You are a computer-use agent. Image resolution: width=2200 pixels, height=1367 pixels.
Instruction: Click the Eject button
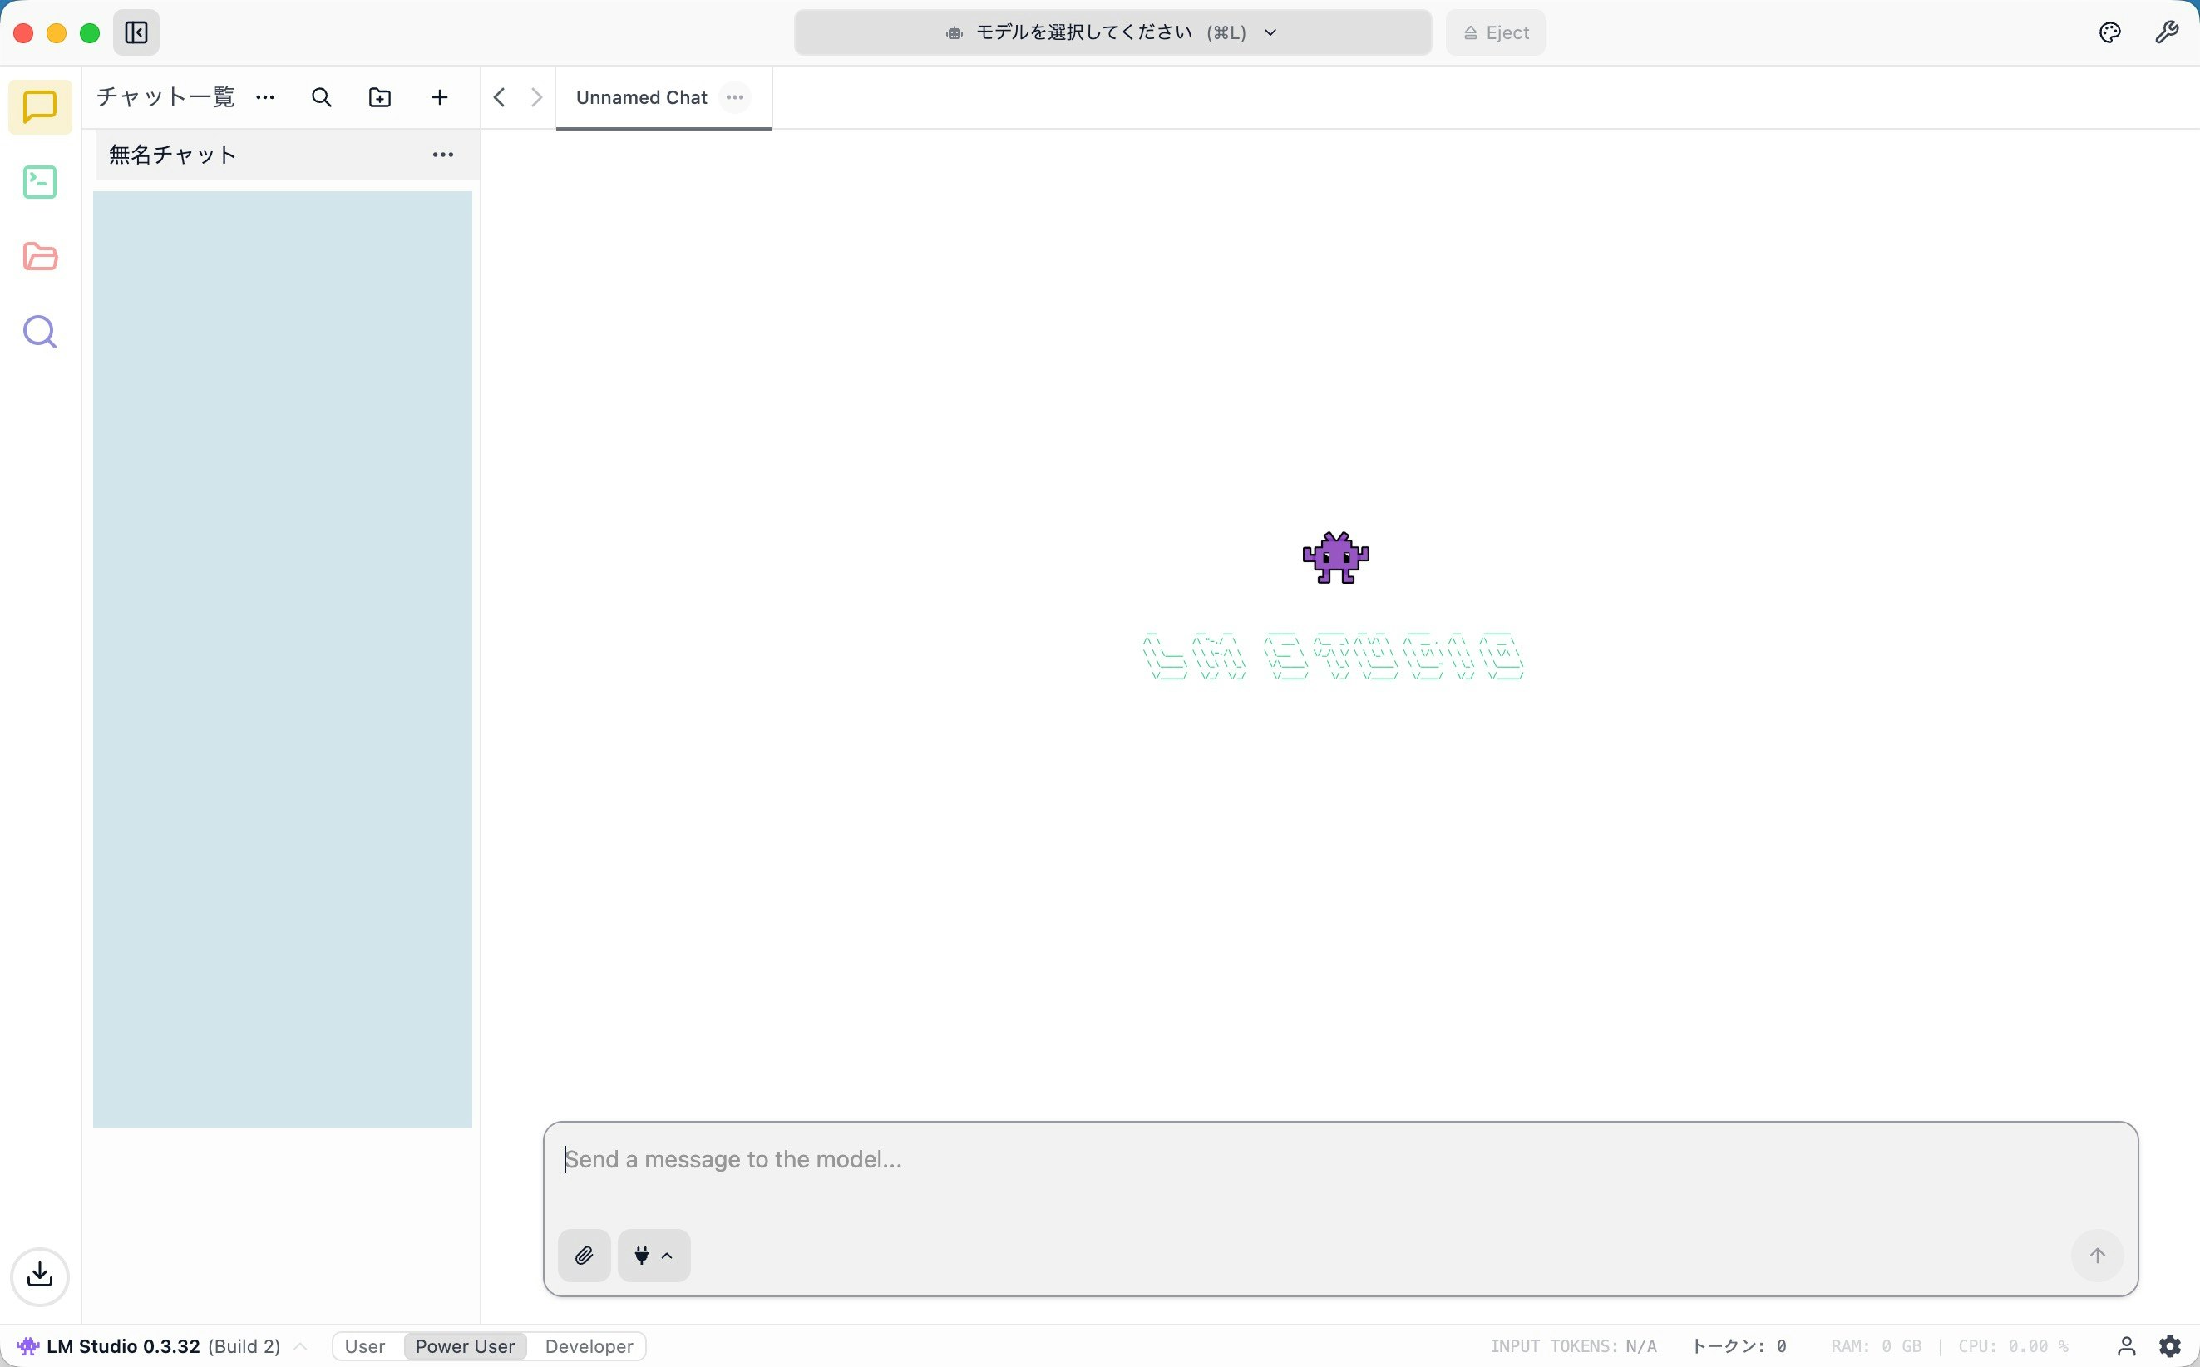tap(1495, 32)
